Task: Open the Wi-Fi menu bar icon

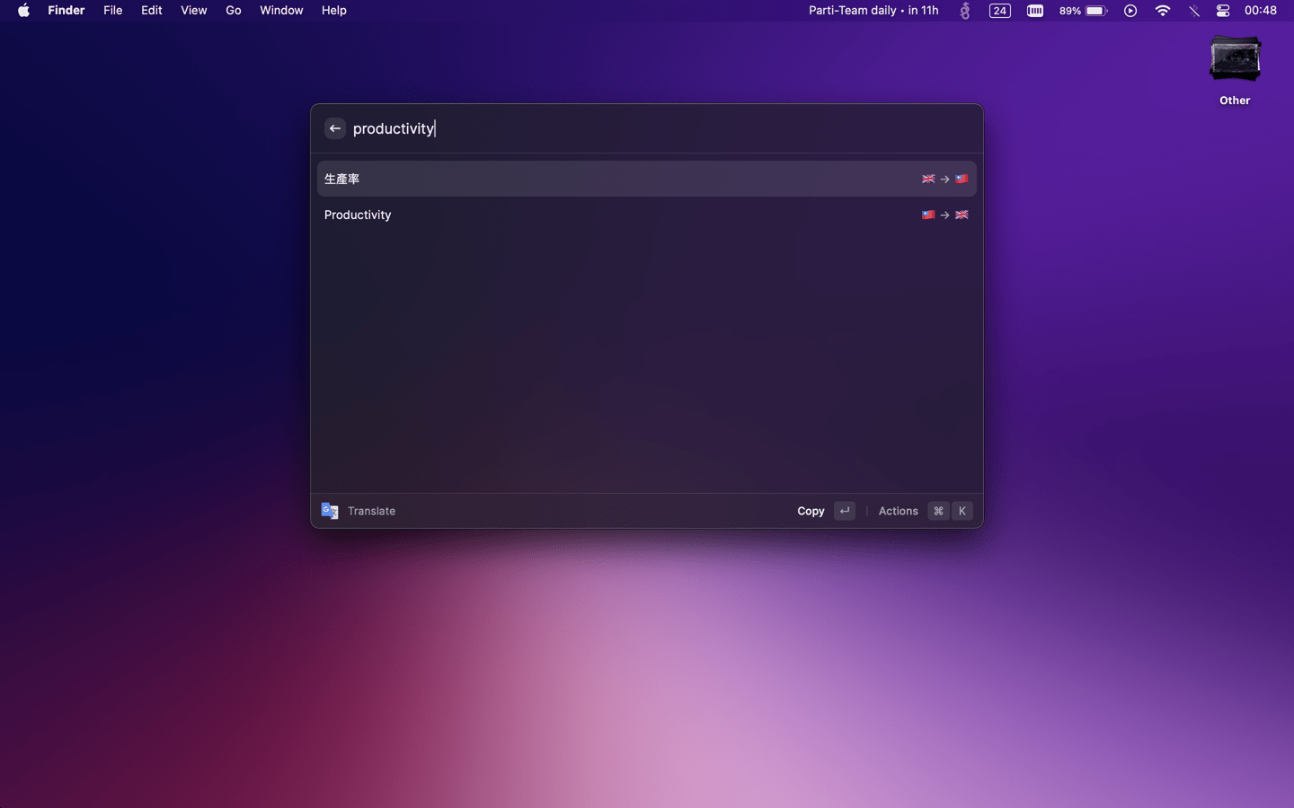Action: 1163,11
